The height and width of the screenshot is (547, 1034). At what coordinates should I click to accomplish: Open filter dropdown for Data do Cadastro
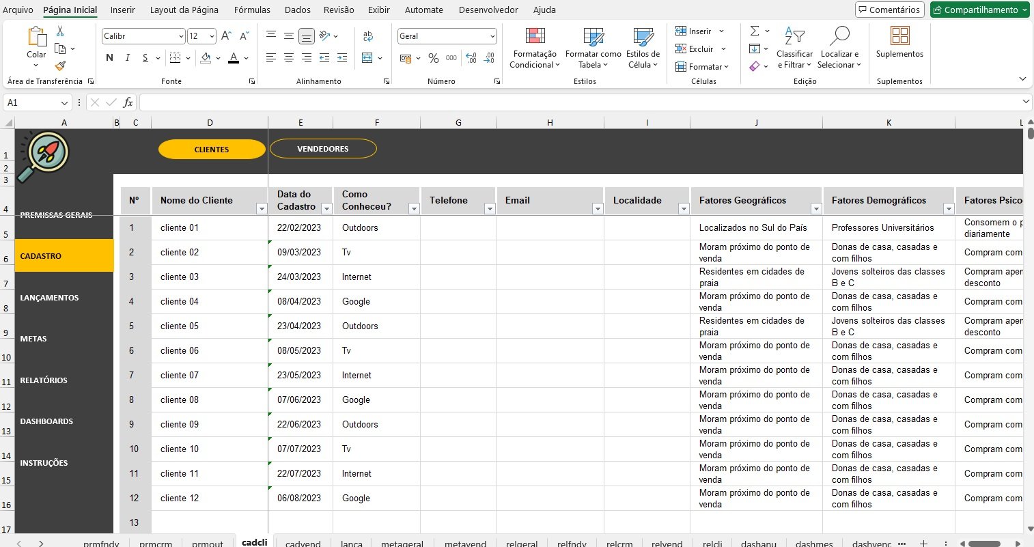pos(326,209)
